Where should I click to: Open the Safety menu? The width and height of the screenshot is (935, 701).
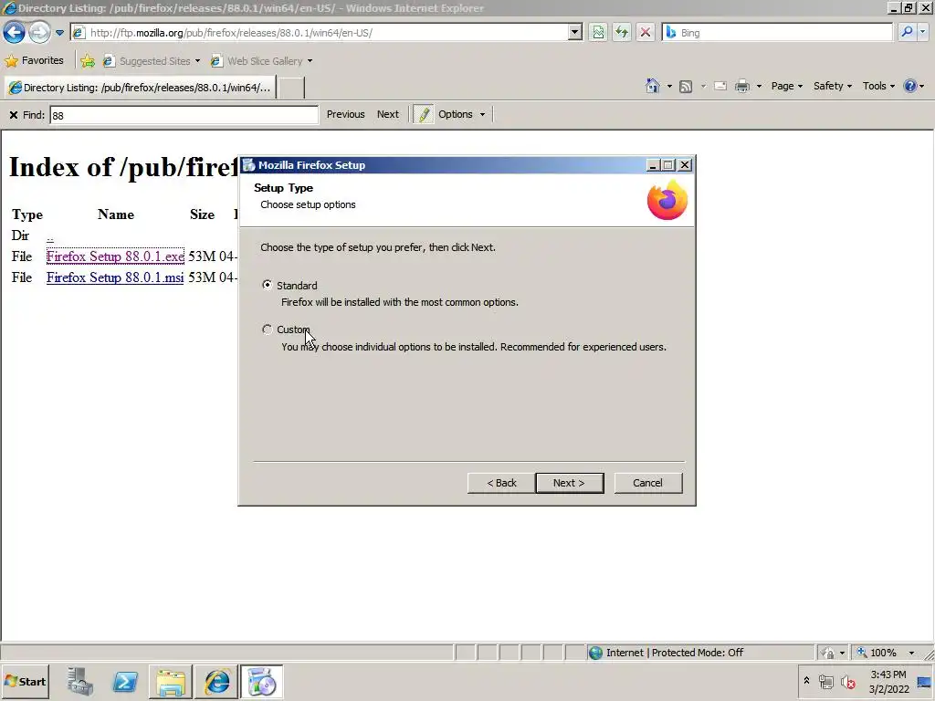833,86
